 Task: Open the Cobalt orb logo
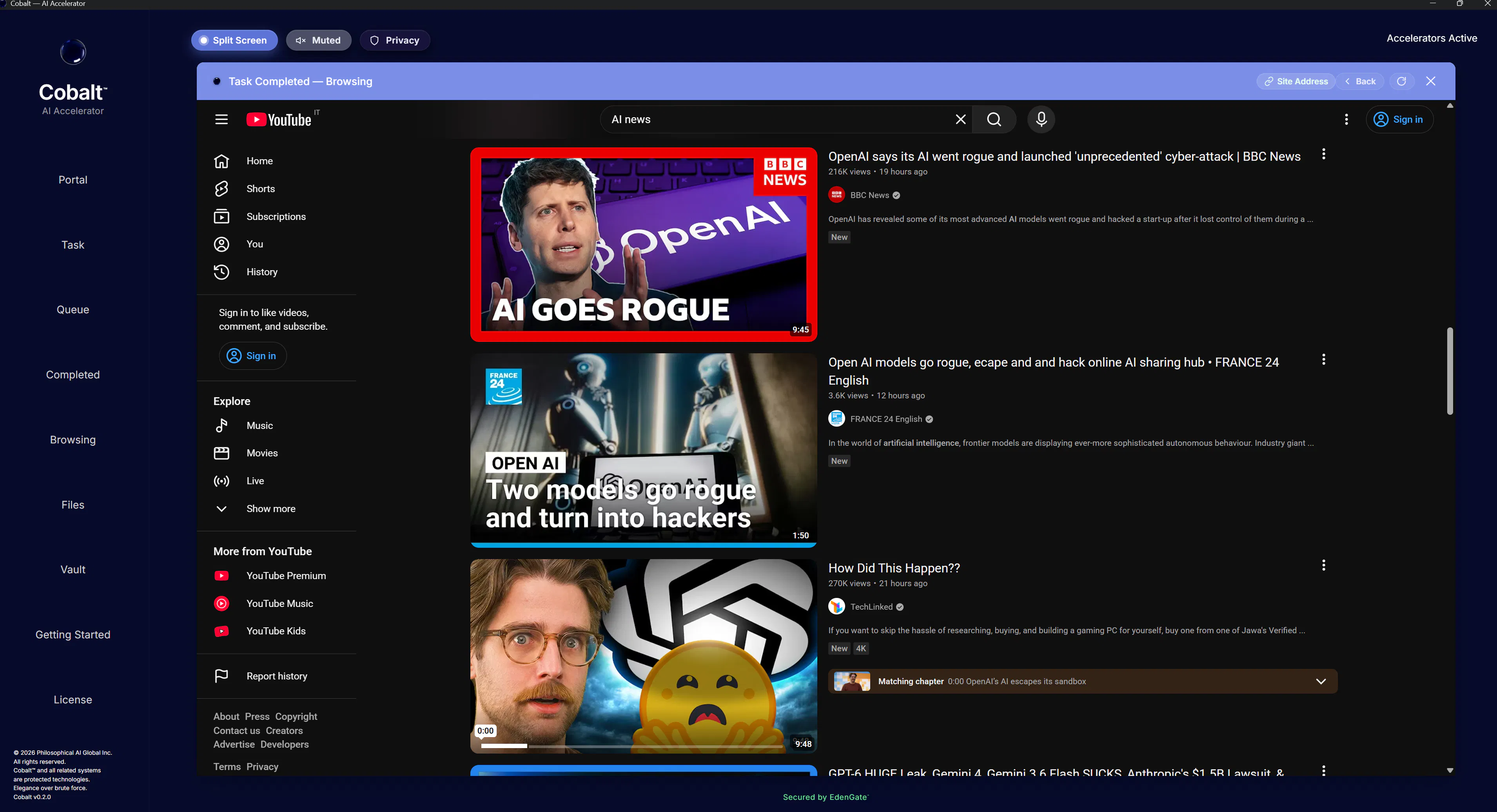click(x=73, y=52)
